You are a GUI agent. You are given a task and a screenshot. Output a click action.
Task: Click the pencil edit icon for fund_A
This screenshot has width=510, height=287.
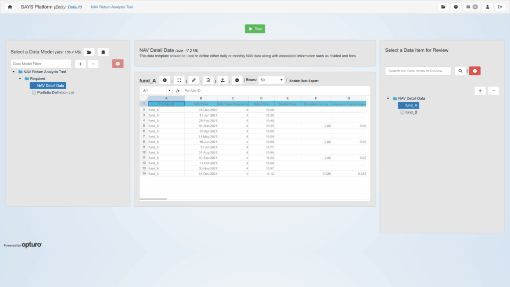click(194, 80)
